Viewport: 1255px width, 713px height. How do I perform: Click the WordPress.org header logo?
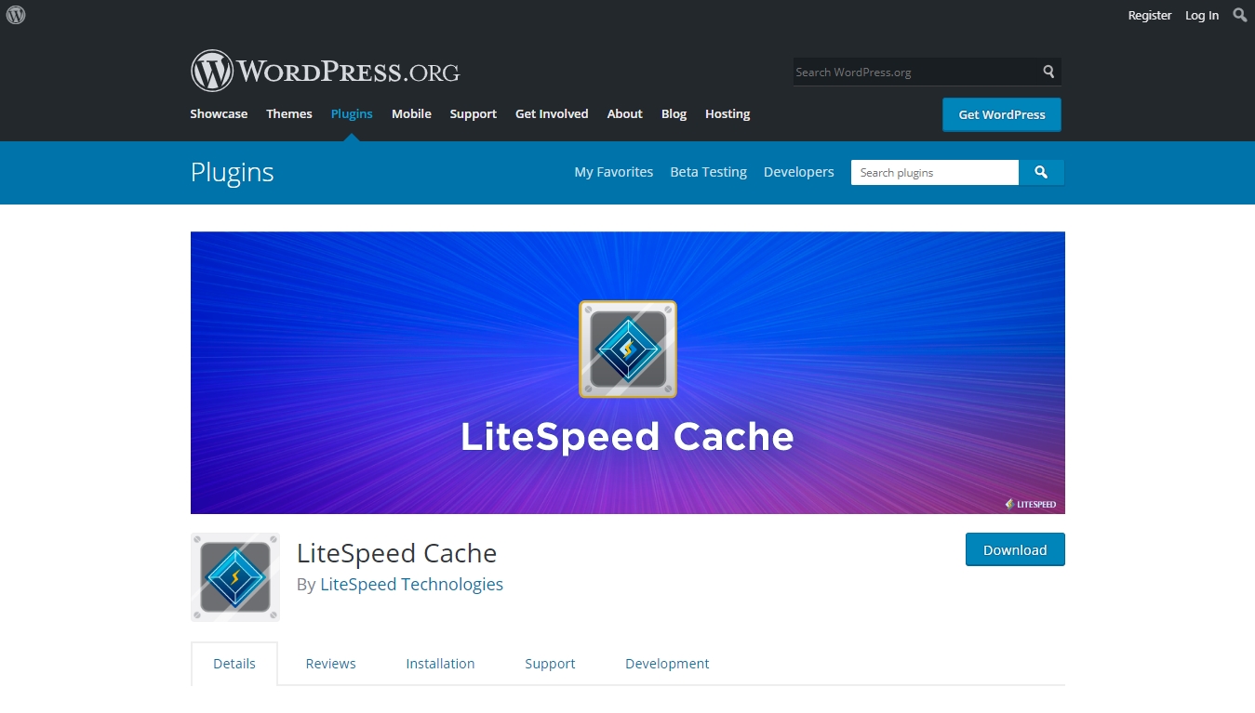click(x=325, y=71)
